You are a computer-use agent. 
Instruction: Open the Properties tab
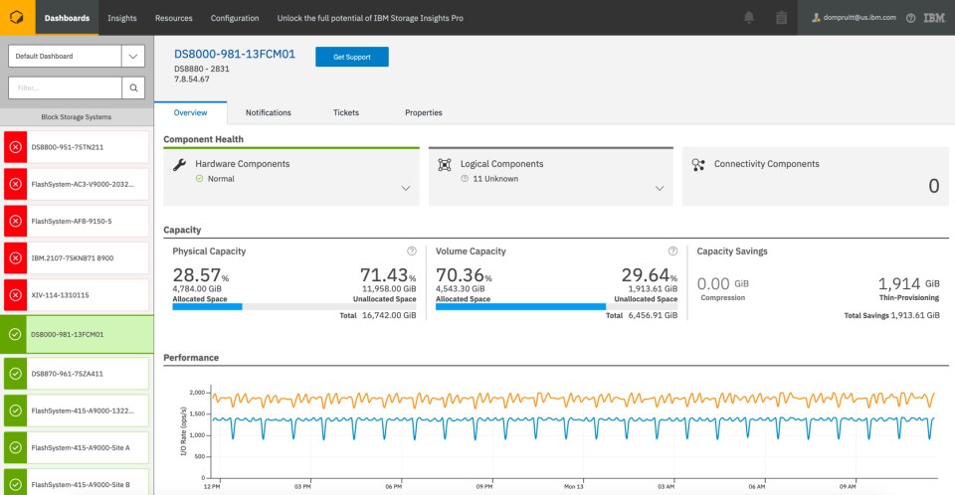point(423,112)
